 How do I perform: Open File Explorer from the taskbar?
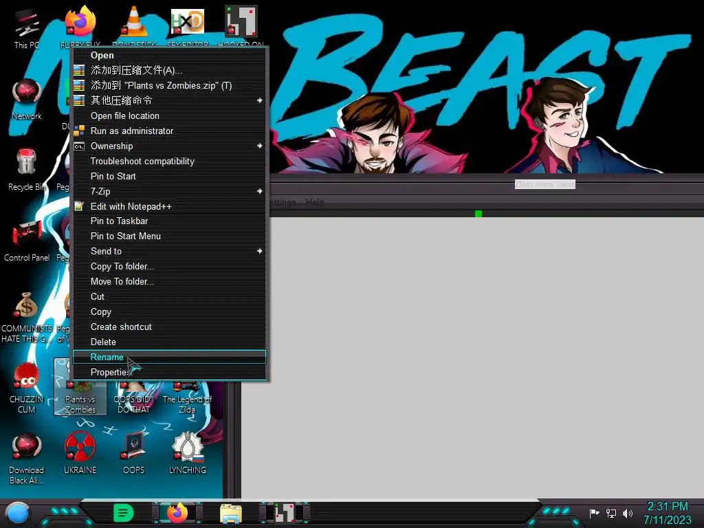231,514
